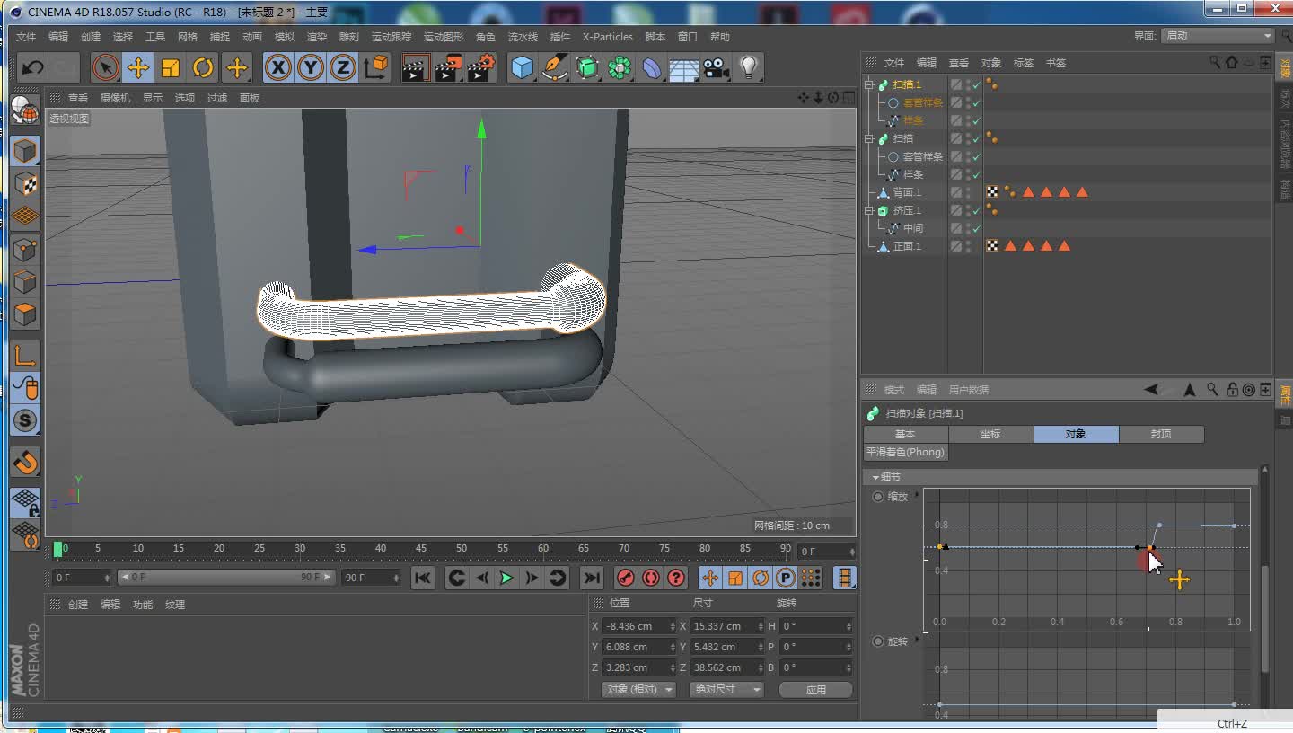Select the Rotate tool in the toolbar
The height and width of the screenshot is (733, 1293).
(203, 67)
